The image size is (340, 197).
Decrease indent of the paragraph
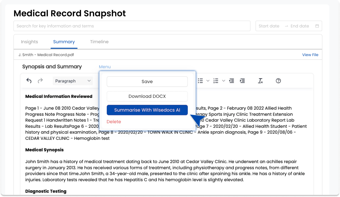(231, 81)
